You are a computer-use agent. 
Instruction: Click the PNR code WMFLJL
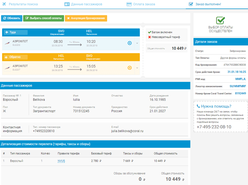tap(241, 79)
